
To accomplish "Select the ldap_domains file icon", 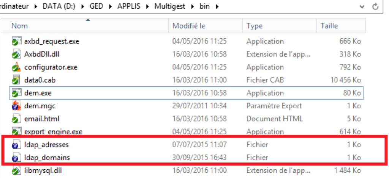I will tap(16, 158).
